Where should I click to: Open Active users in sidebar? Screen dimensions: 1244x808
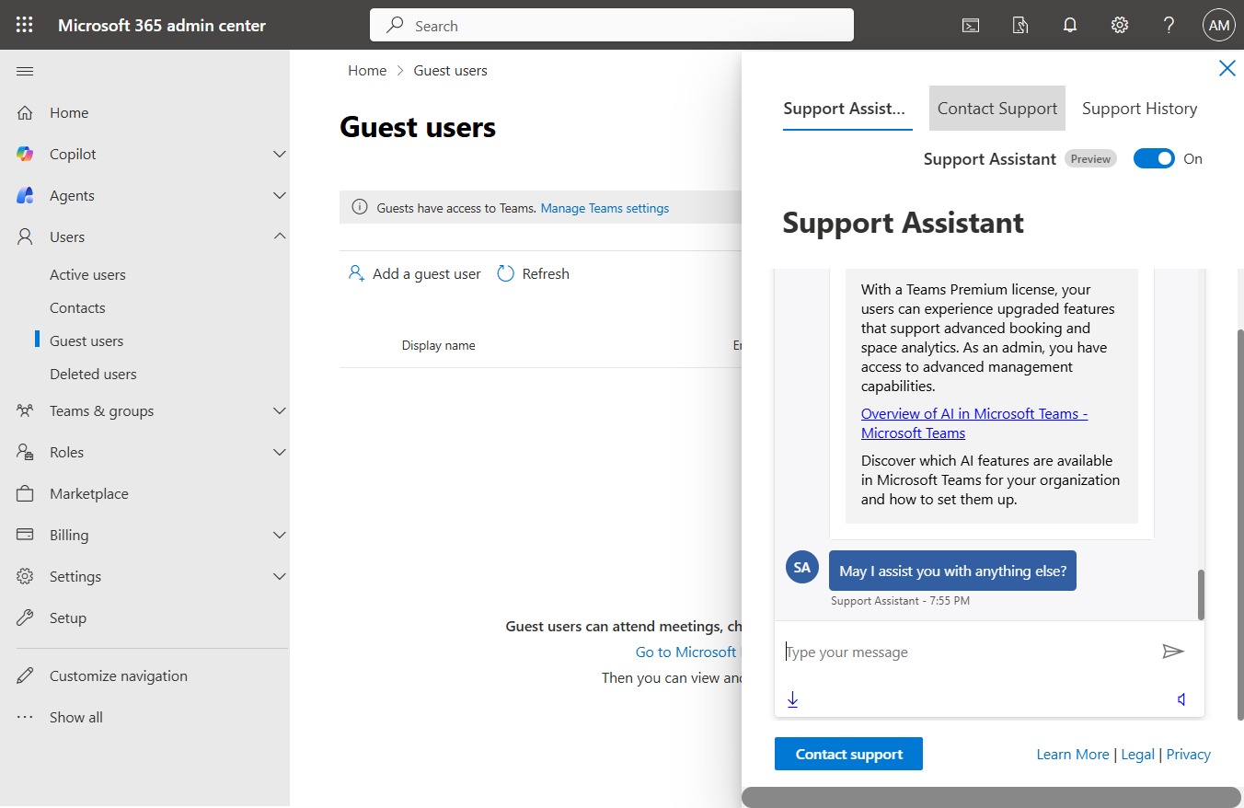tap(87, 274)
